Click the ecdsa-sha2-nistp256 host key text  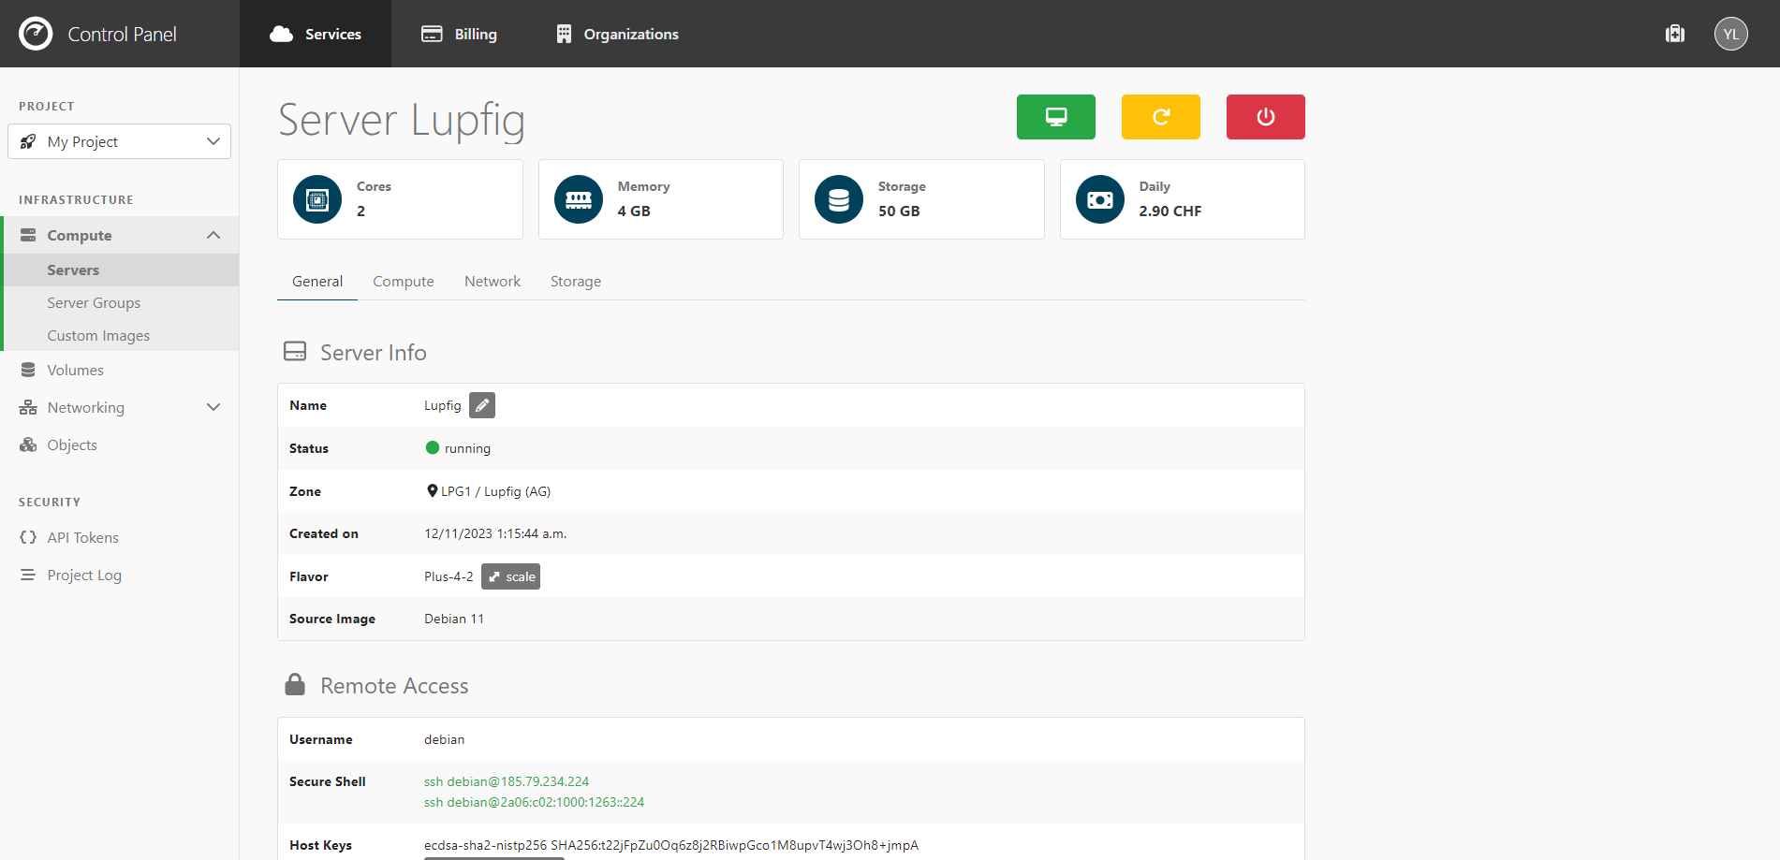pos(671,845)
